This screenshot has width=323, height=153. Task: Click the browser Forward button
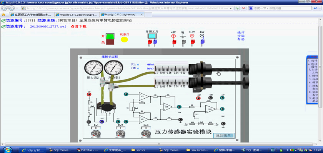12,8
